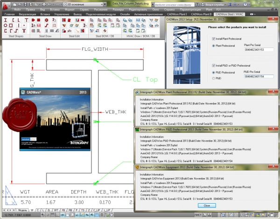
Task: Click the Undo arrow icon
Action: [49, 4]
